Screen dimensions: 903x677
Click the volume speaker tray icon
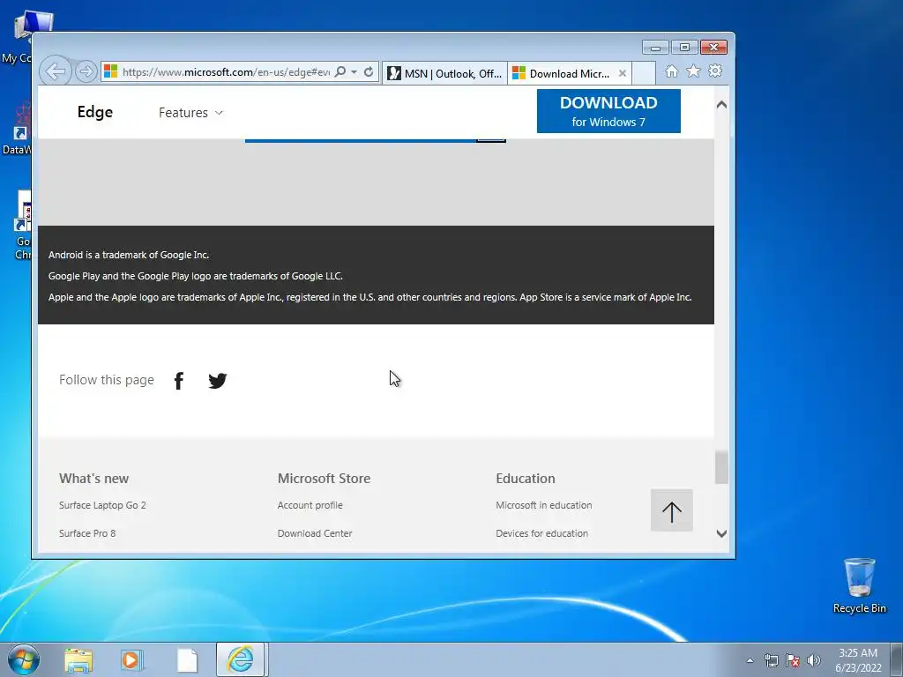click(814, 660)
